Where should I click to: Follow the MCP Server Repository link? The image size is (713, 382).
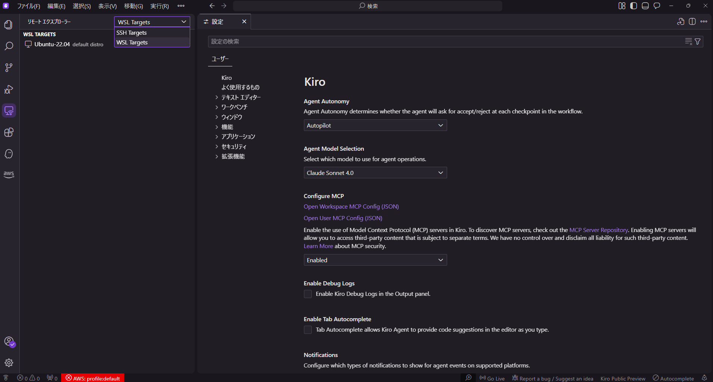pyautogui.click(x=599, y=230)
